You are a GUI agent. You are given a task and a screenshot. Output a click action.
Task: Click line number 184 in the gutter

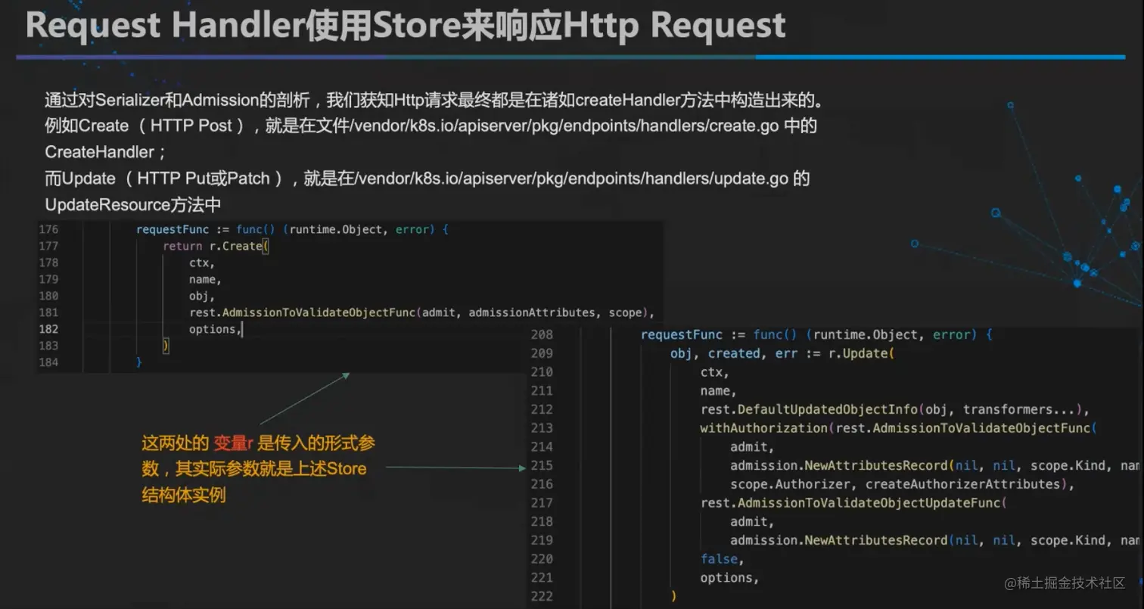click(x=48, y=362)
